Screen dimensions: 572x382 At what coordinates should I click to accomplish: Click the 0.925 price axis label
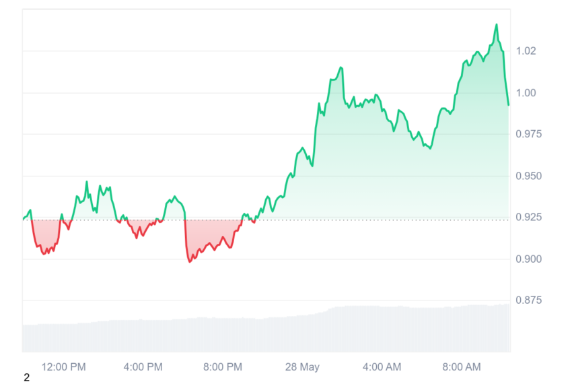[528, 217]
